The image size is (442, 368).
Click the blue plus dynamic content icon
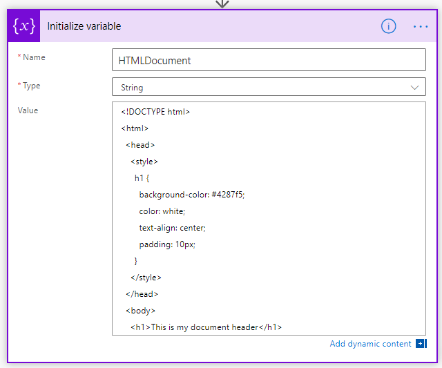point(421,343)
